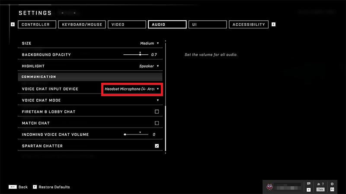Click the Tab key prompt under friends
This screenshot has height=194, width=346.
320,189
